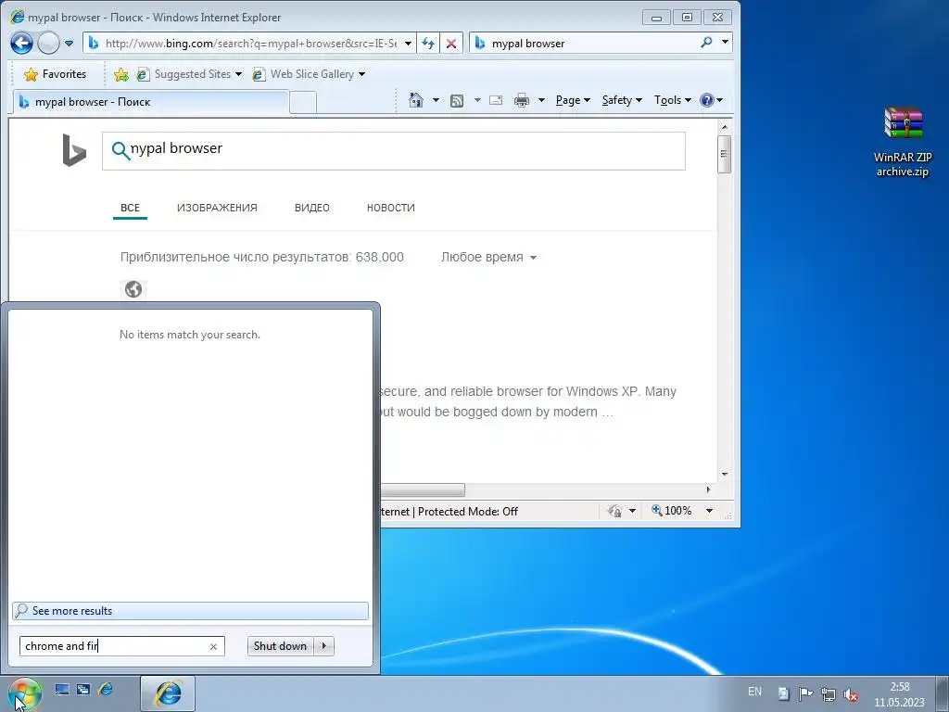Click the Bing page search field
This screenshot has height=712, width=949.
point(393,151)
